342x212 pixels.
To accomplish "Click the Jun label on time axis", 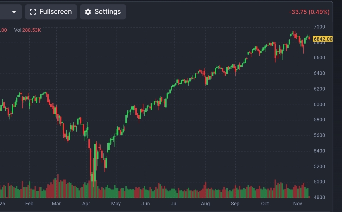I will coord(146,204).
